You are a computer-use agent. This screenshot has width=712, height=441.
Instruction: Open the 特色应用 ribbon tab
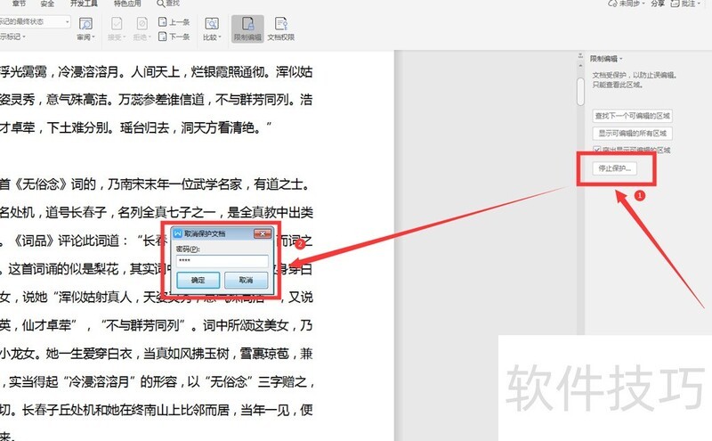point(127,4)
